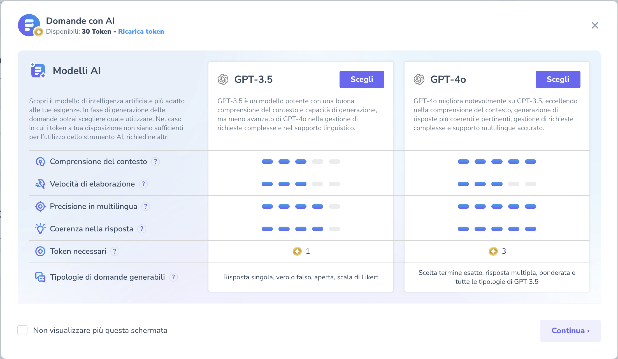The height and width of the screenshot is (359, 618).
Task: Choose the GPT-4o model with Scegli
Action: point(558,79)
